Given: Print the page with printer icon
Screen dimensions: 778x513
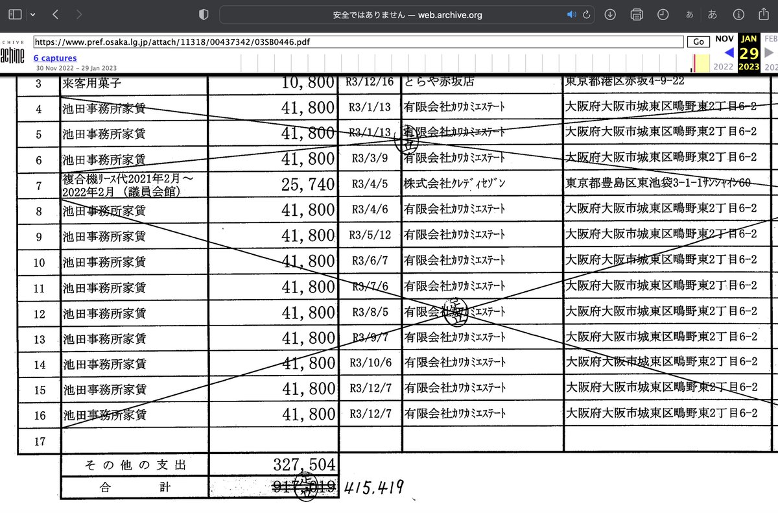Looking at the screenshot, I should [636, 14].
